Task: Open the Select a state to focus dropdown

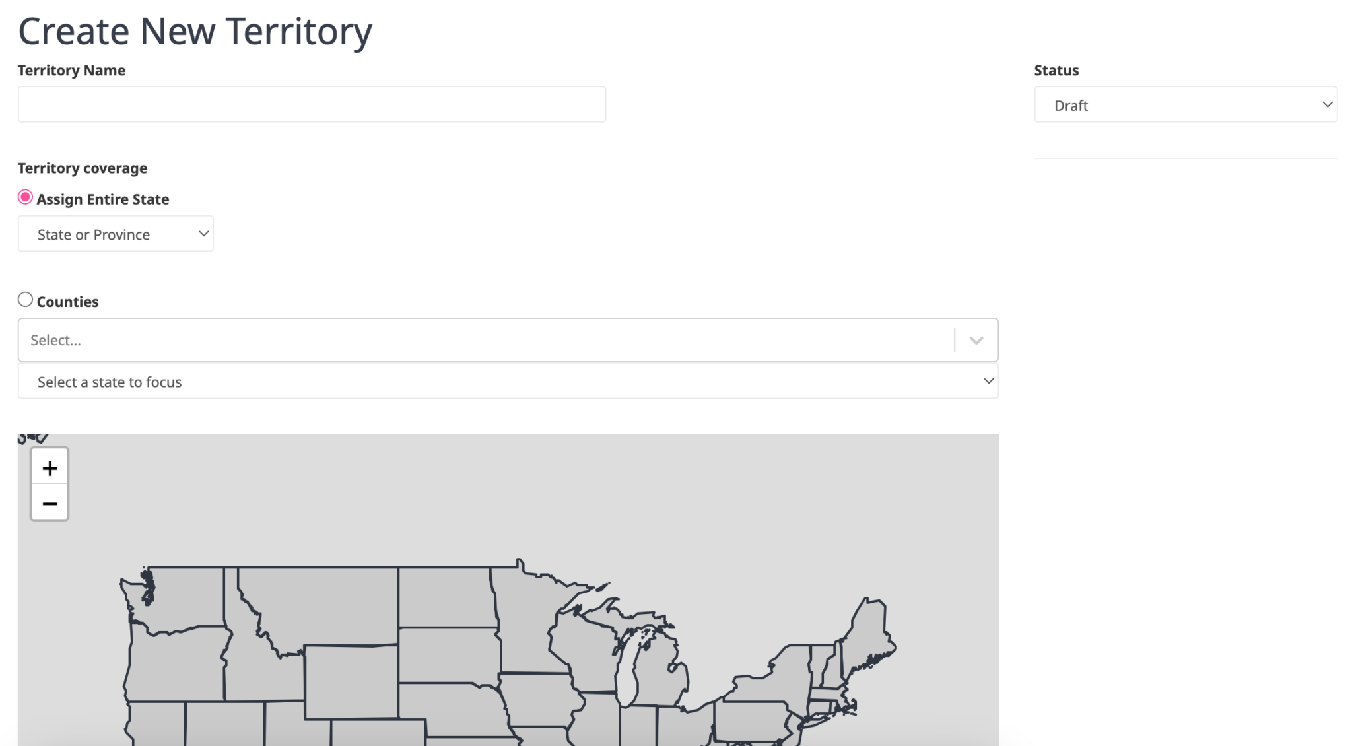Action: [508, 381]
